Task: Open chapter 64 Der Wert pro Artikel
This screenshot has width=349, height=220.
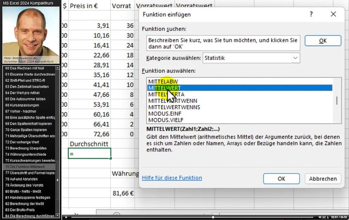Action: [x=29, y=93]
